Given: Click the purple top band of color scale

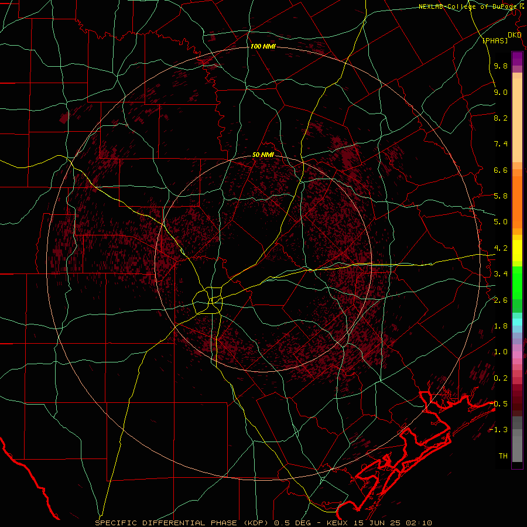Looking at the screenshot, I should [517, 59].
